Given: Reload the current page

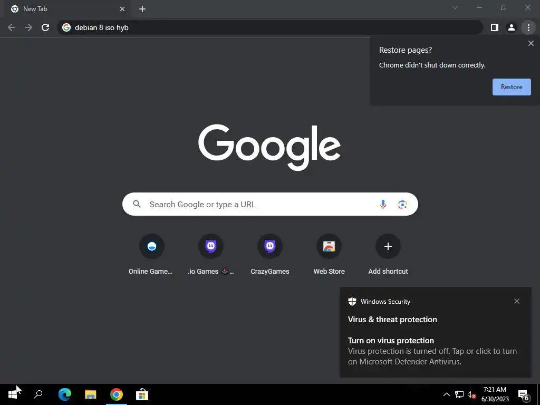Looking at the screenshot, I should click(45, 27).
